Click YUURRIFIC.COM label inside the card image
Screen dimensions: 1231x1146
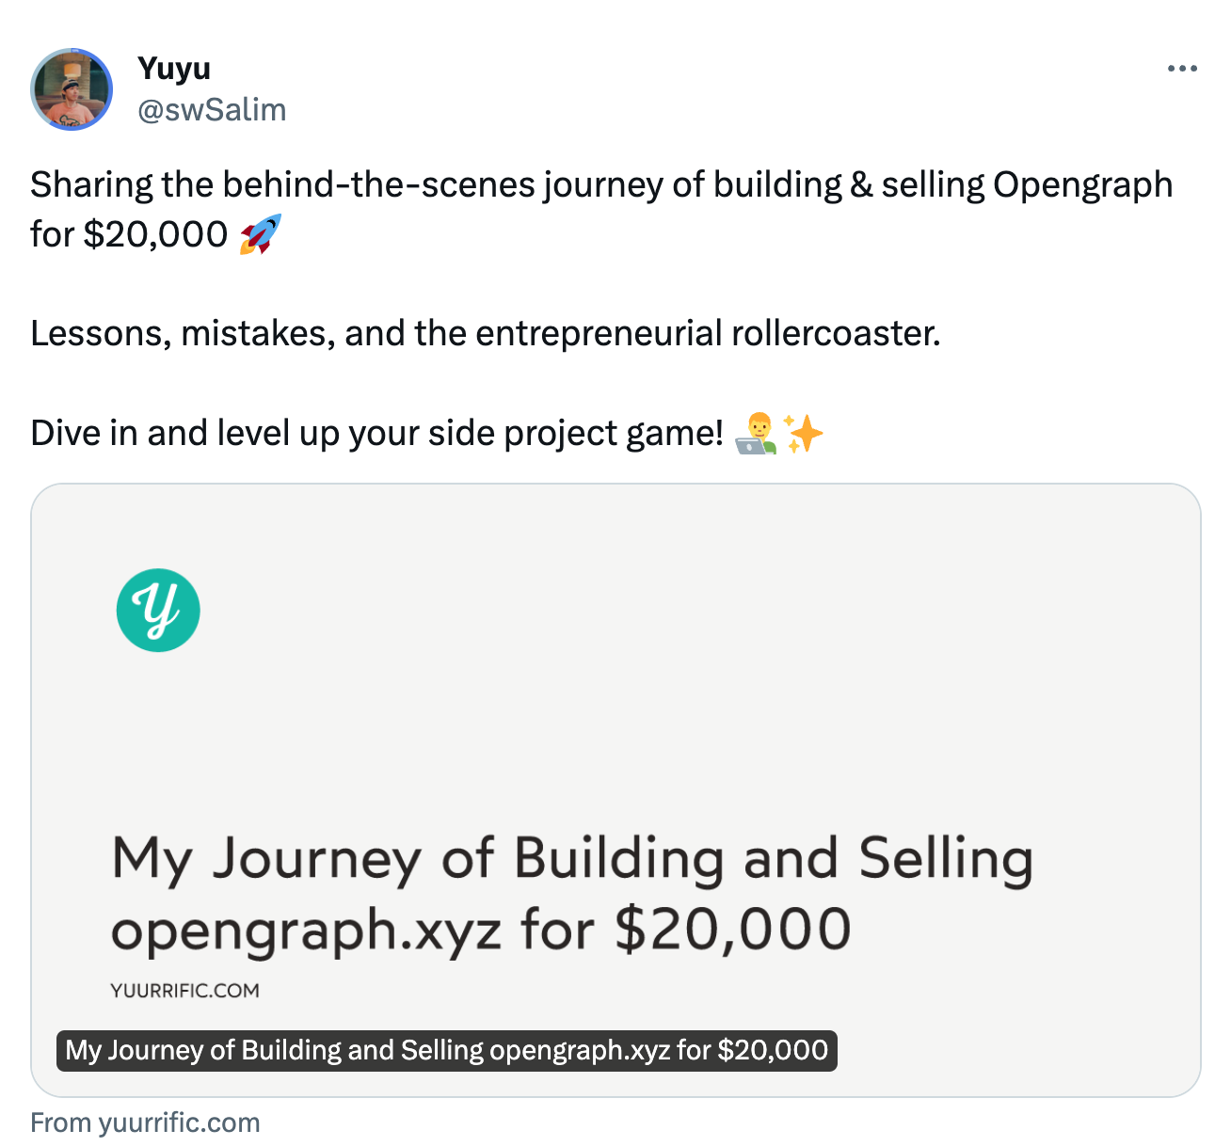(184, 991)
